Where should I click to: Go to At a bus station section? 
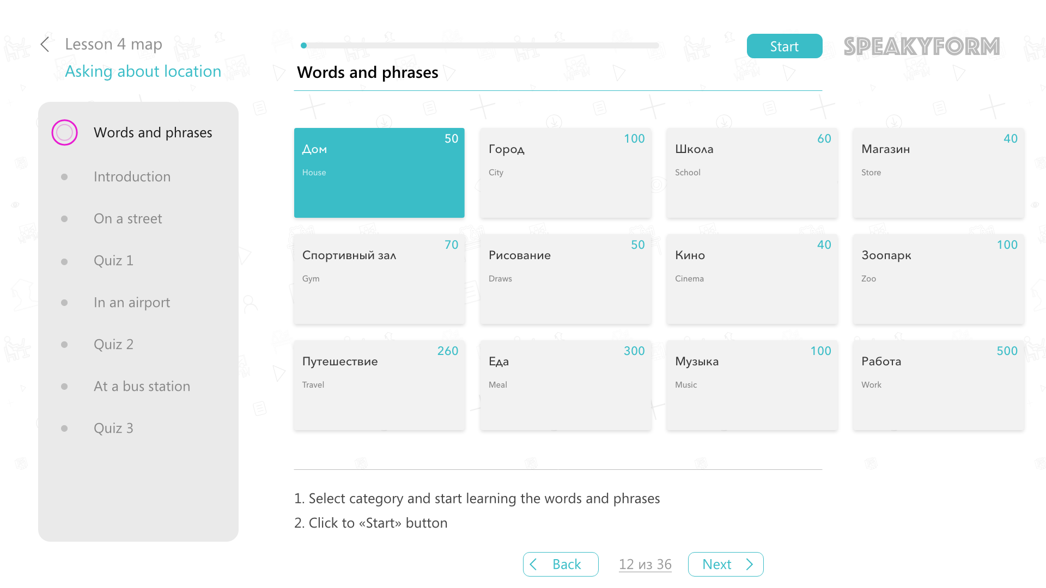tap(142, 387)
